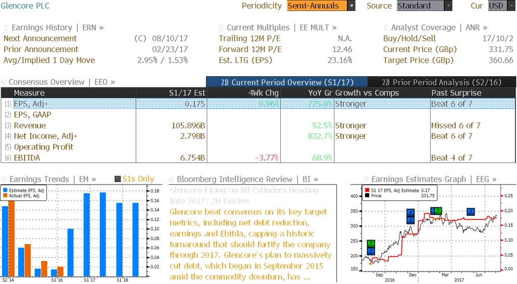Select the Operating Profit measure row
The width and height of the screenshot is (517, 284).
(x=258, y=147)
